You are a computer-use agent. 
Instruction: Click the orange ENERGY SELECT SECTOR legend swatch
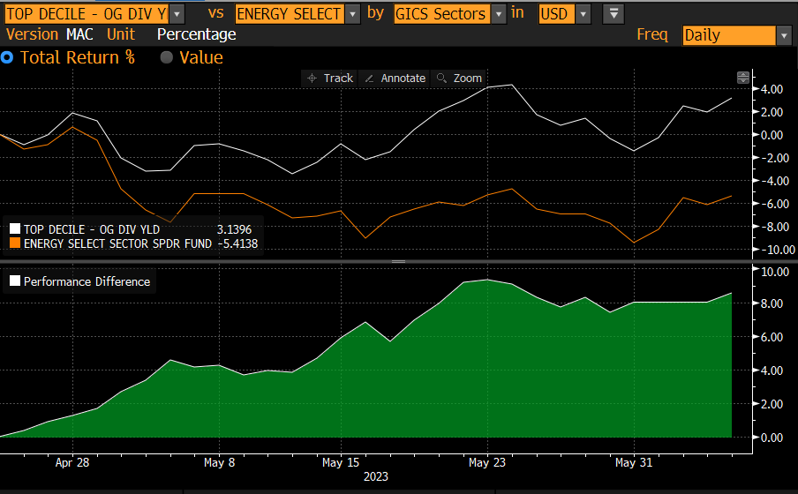[15, 243]
